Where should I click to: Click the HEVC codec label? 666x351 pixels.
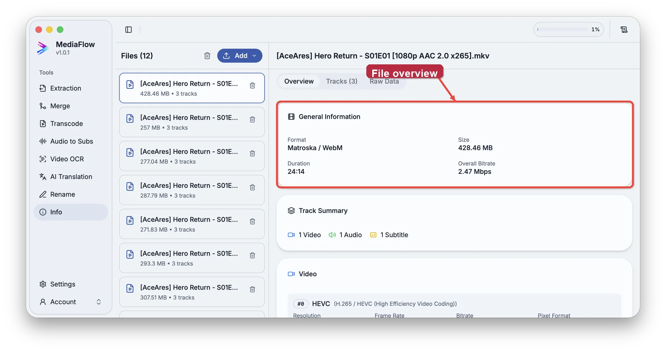[321, 304]
